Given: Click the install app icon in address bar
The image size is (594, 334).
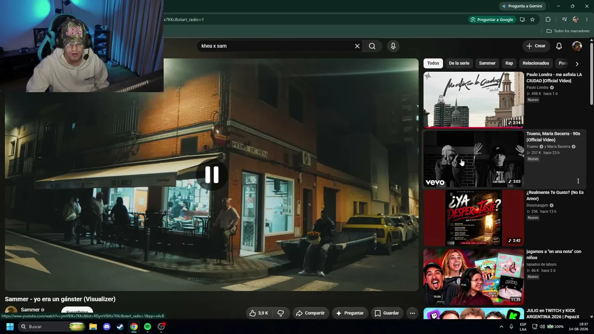Looking at the screenshot, I should [x=523, y=19].
